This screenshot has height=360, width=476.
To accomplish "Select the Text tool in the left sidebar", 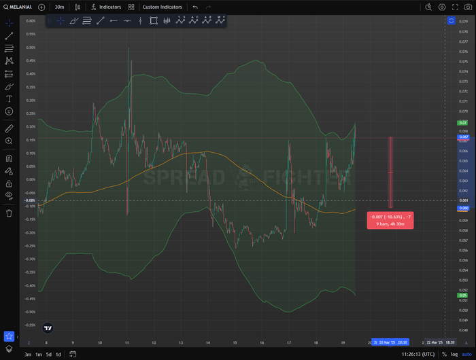I will tap(9, 99).
